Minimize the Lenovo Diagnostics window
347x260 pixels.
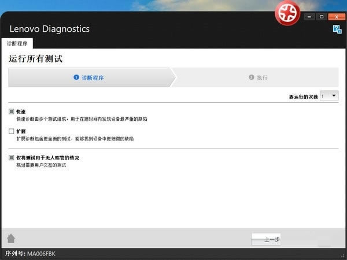click(309, 17)
